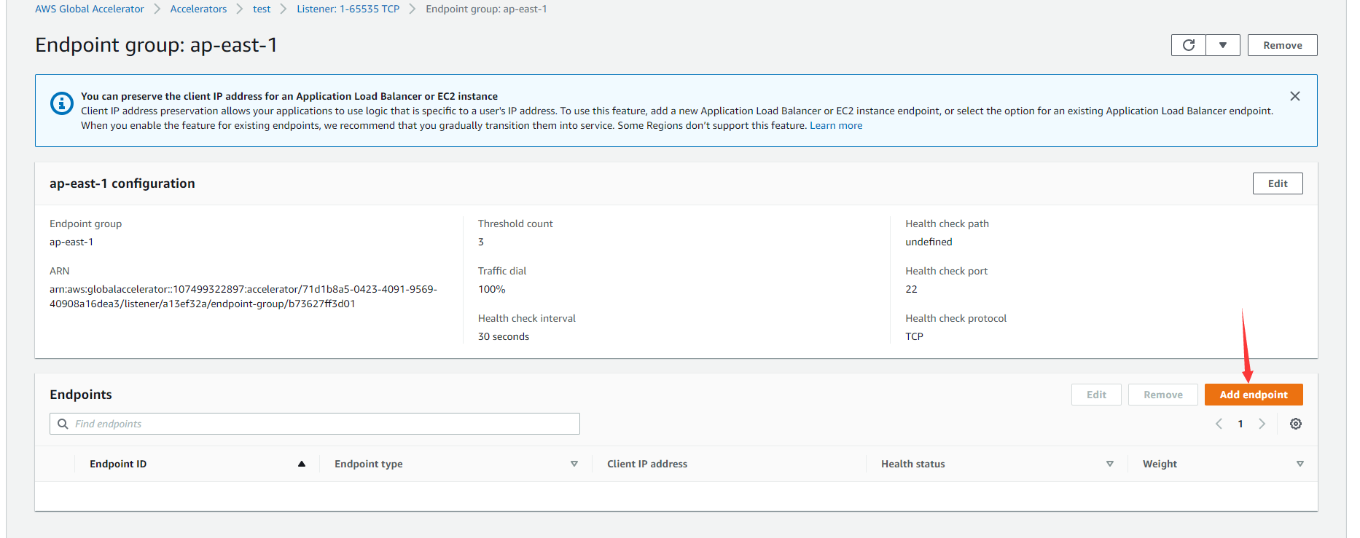Sort the Weight column
This screenshot has width=1360, height=538.
tap(1300, 464)
